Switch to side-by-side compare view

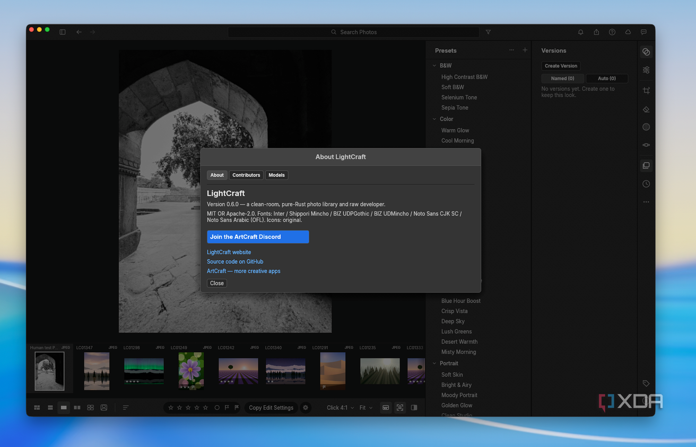77,408
